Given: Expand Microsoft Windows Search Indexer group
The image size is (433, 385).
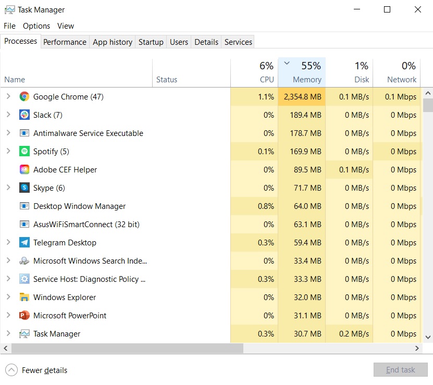Looking at the screenshot, I should [x=8, y=260].
